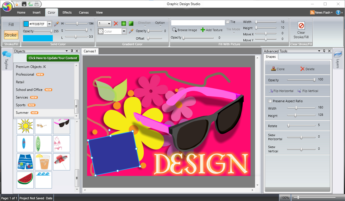
Task: Delete the selected shape
Action: pyautogui.click(x=307, y=69)
